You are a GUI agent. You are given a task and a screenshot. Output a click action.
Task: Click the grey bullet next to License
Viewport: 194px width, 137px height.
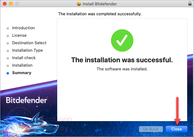point(8,36)
